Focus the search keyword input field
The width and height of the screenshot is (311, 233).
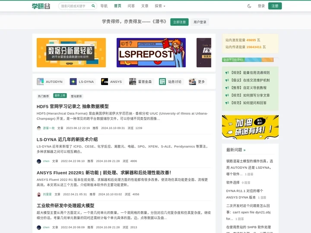pyautogui.click(x=75, y=6)
